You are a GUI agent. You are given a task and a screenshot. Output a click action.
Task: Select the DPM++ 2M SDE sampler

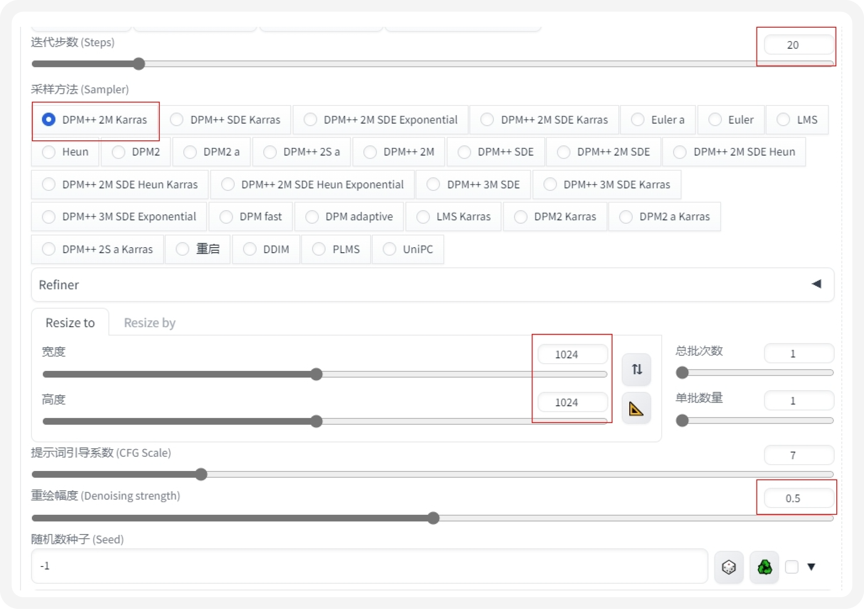[604, 152]
